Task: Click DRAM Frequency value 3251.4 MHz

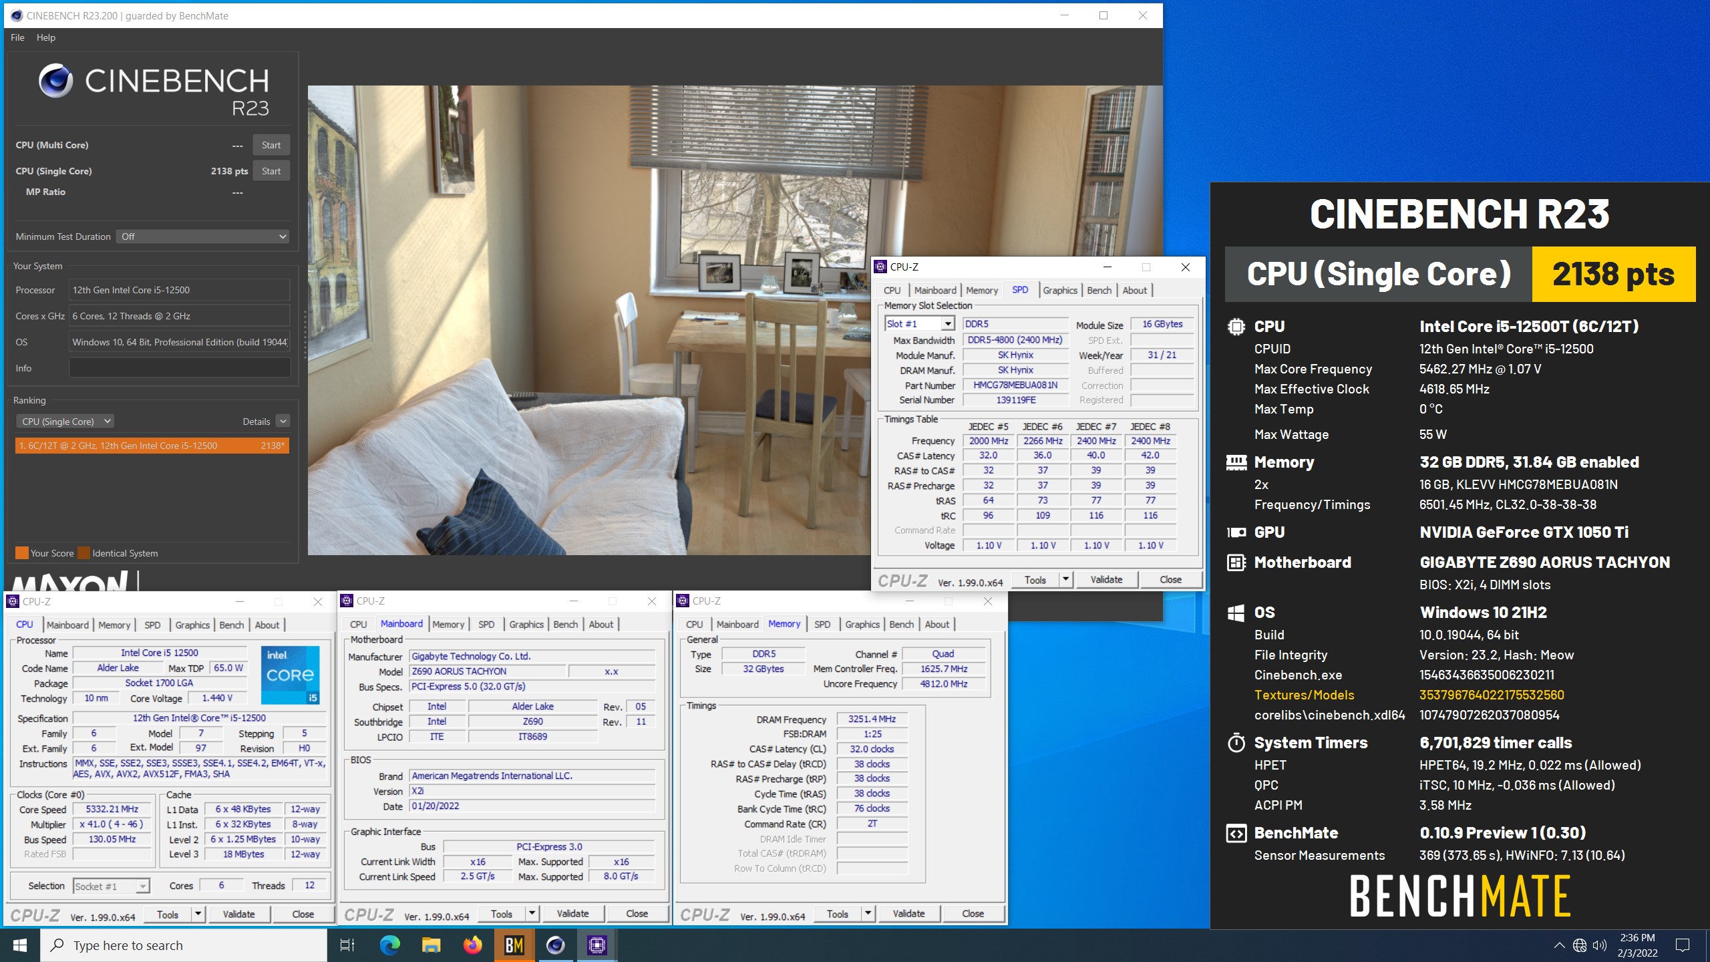Action: click(x=872, y=719)
